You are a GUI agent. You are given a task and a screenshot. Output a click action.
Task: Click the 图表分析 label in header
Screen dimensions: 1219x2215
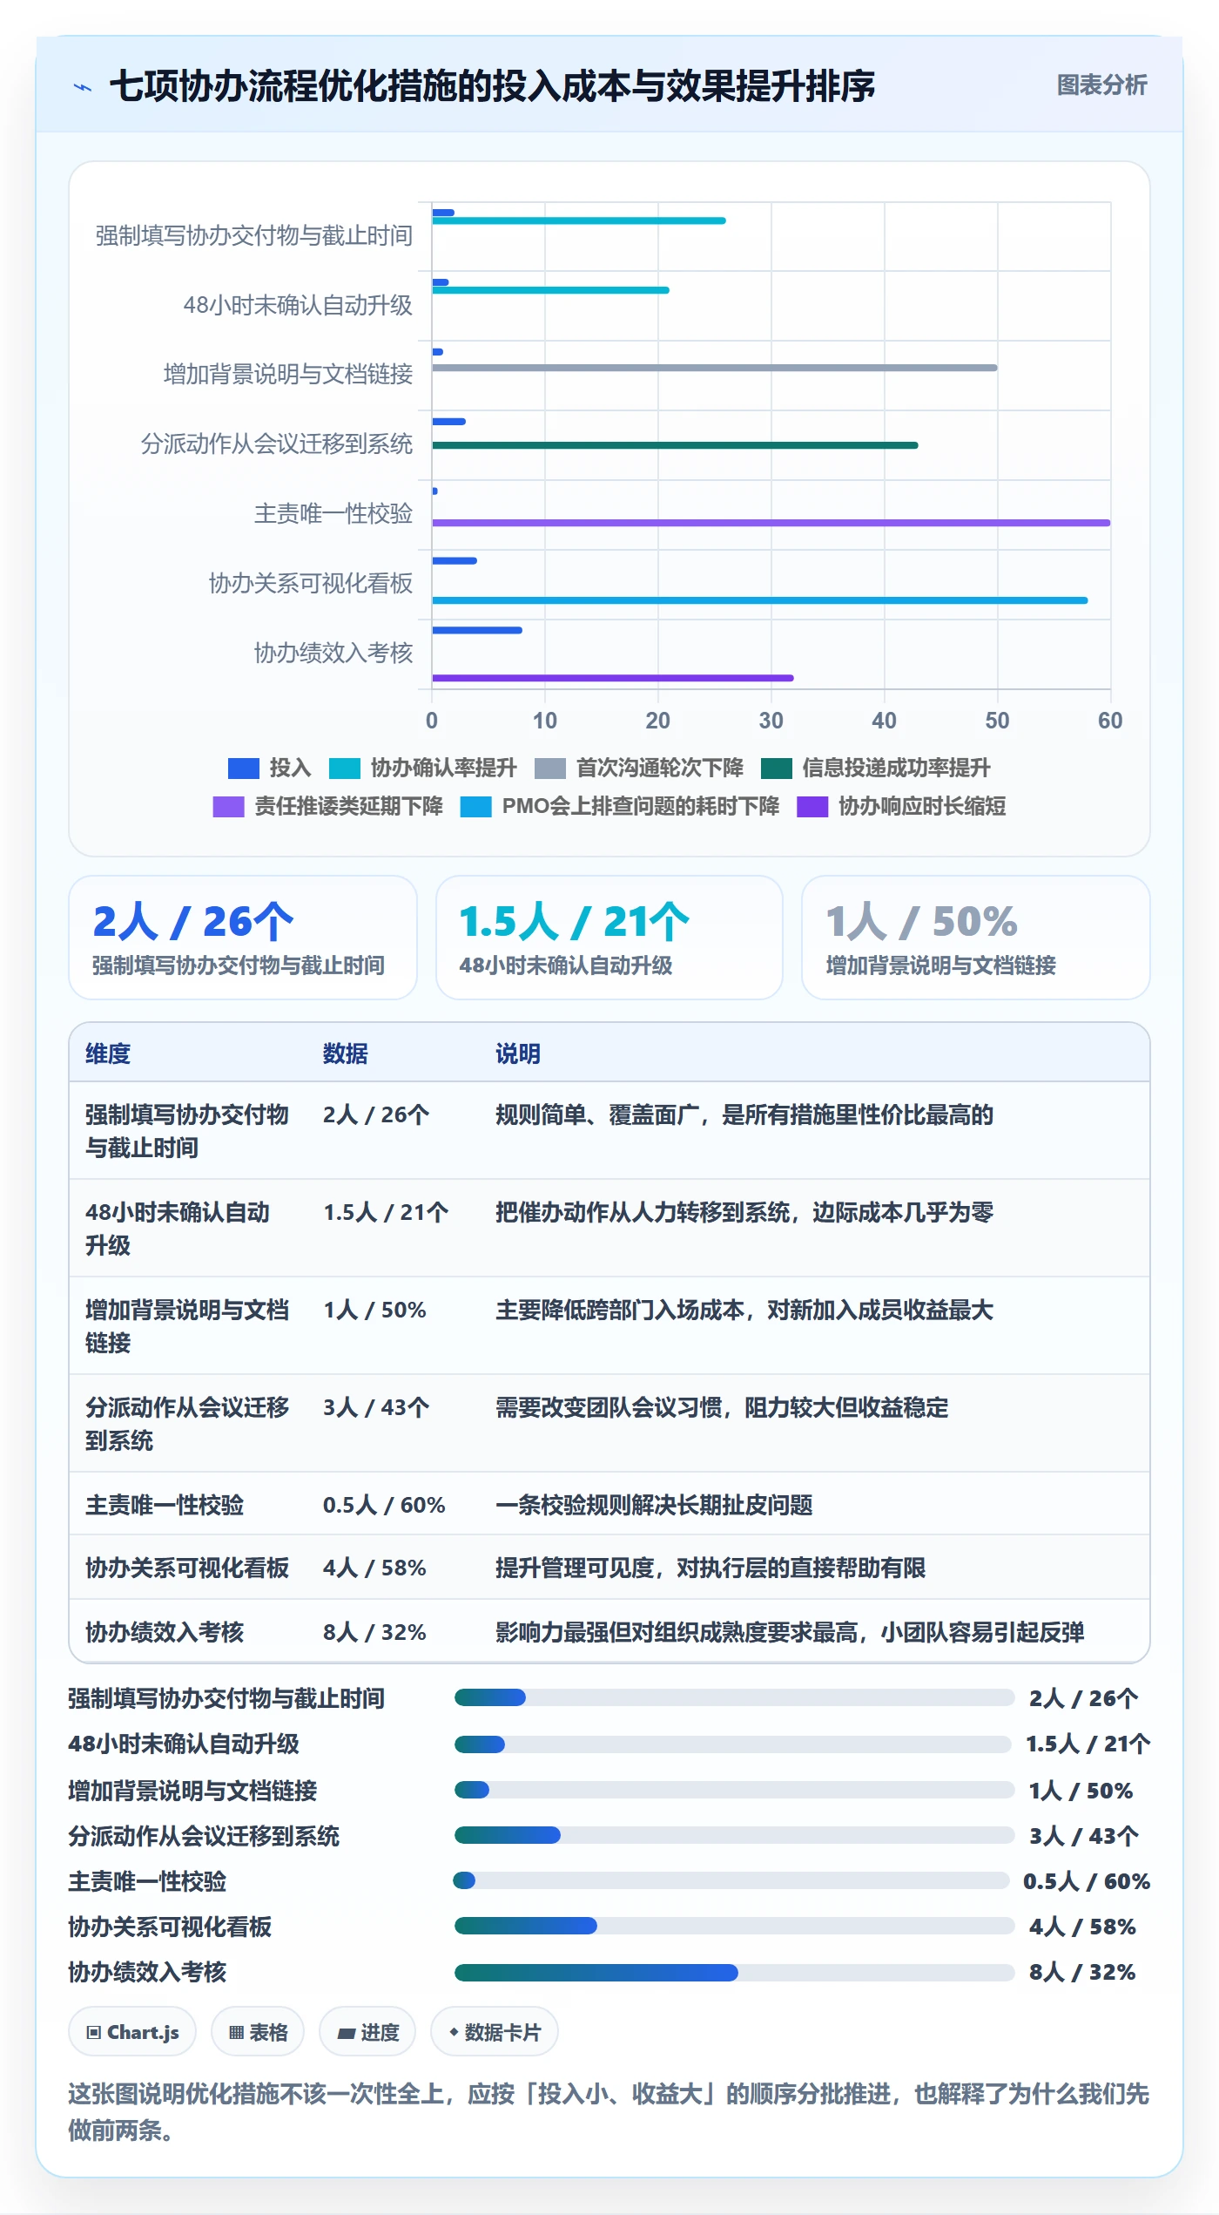tap(1101, 85)
